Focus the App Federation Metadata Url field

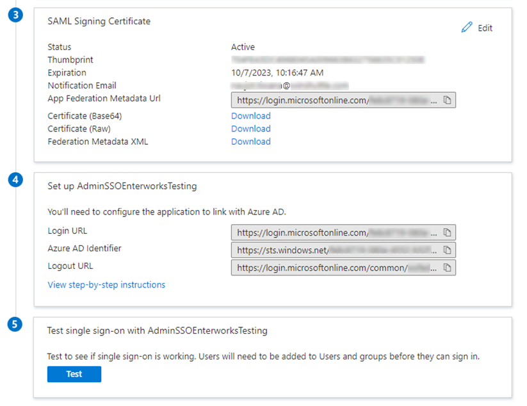[336, 101]
